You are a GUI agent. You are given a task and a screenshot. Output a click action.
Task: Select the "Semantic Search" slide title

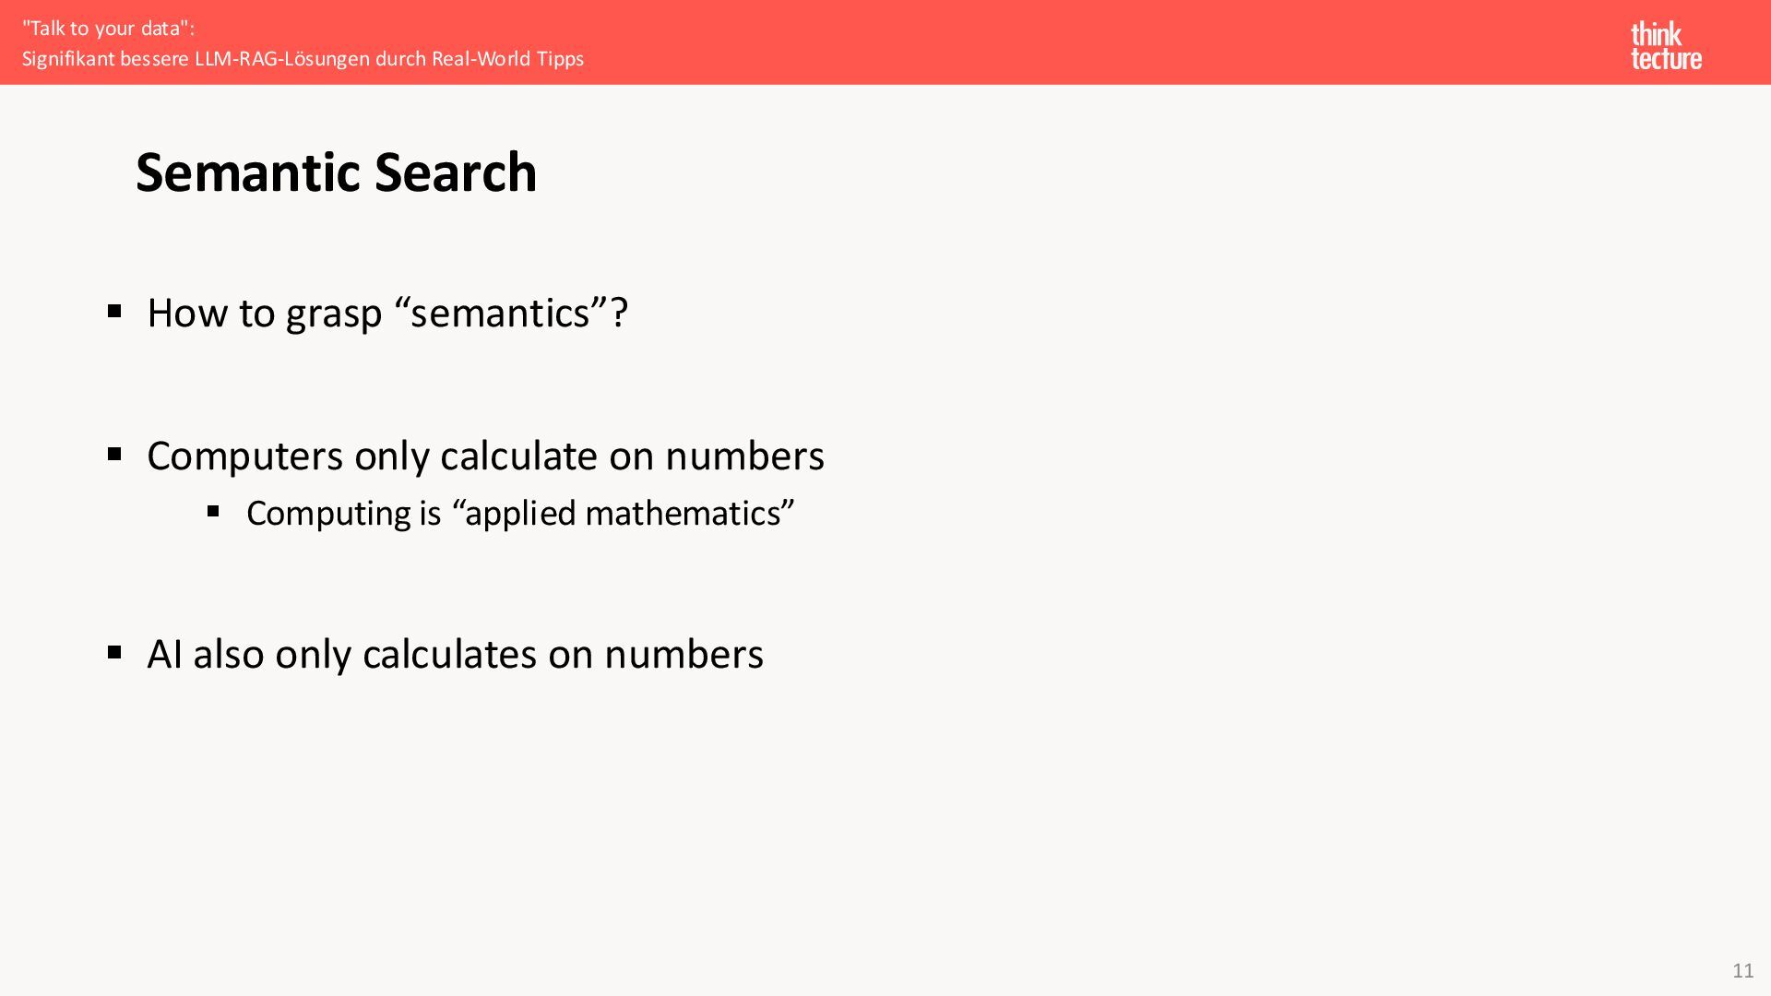click(336, 172)
